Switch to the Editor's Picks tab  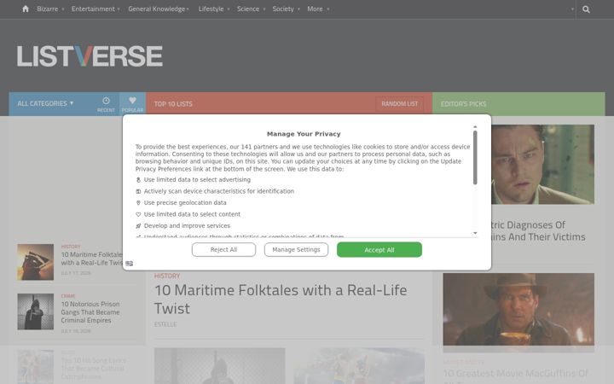[x=463, y=104]
